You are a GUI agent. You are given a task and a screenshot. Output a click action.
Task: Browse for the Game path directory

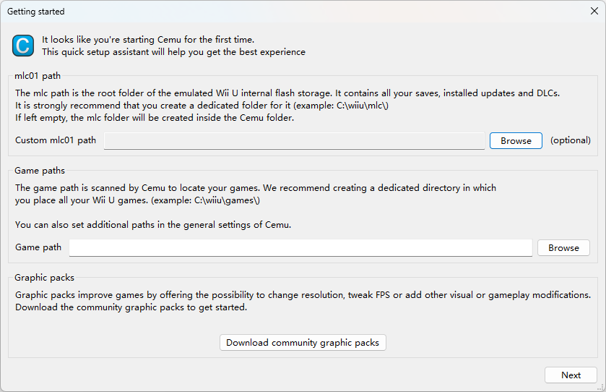pos(563,247)
